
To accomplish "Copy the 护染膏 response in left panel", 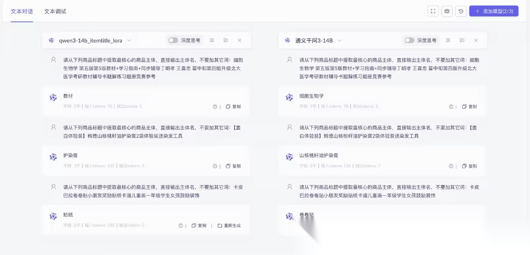I will click(x=233, y=166).
